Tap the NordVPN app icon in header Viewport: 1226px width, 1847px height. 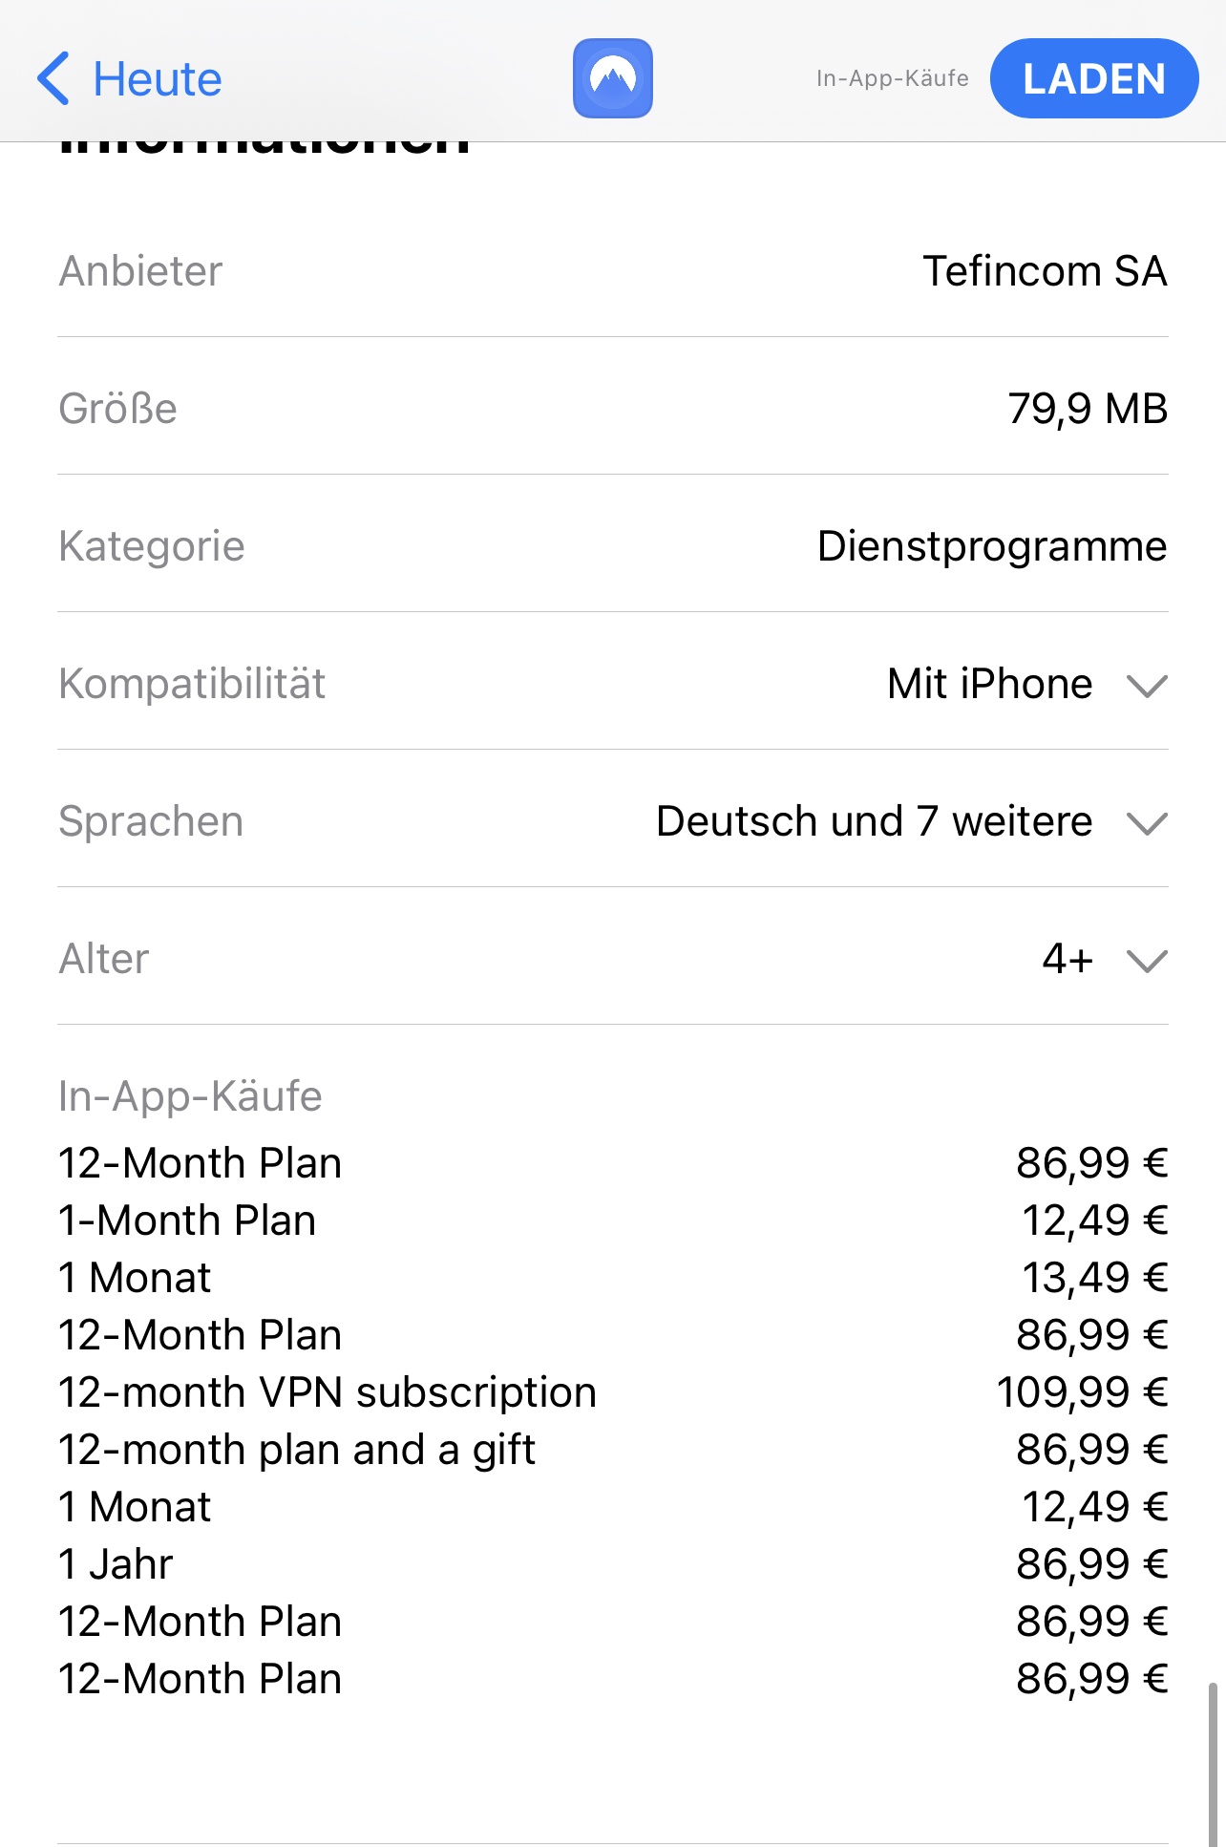[x=612, y=78]
